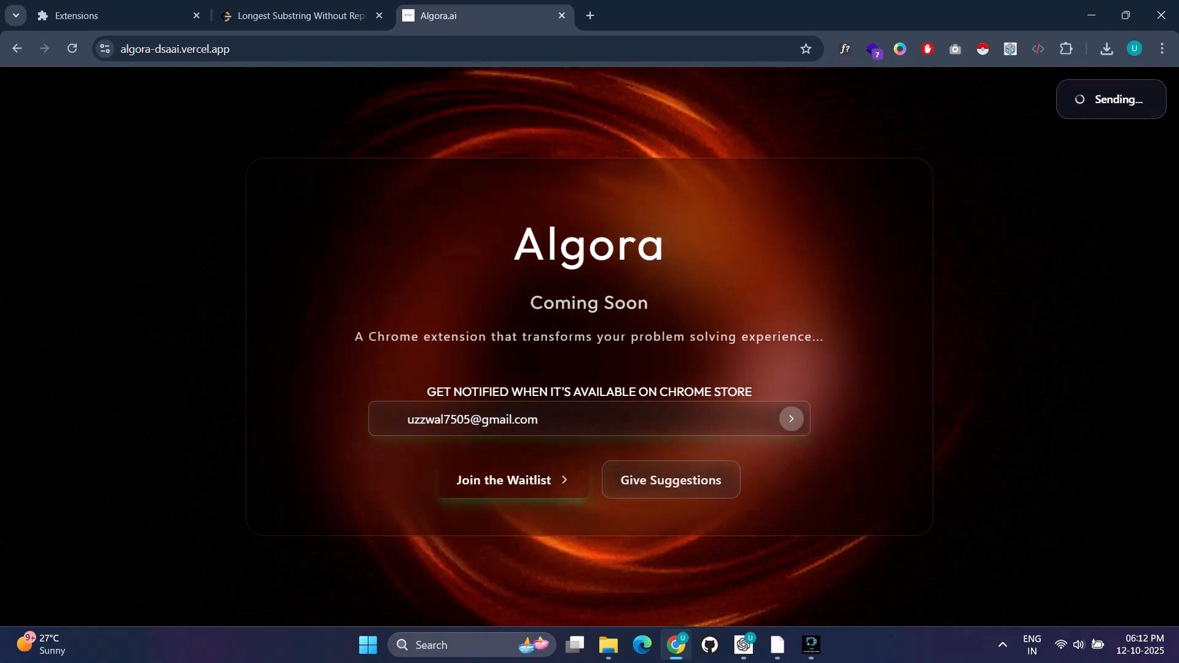1179x663 pixels.
Task: Open the volume control
Action: (1079, 645)
